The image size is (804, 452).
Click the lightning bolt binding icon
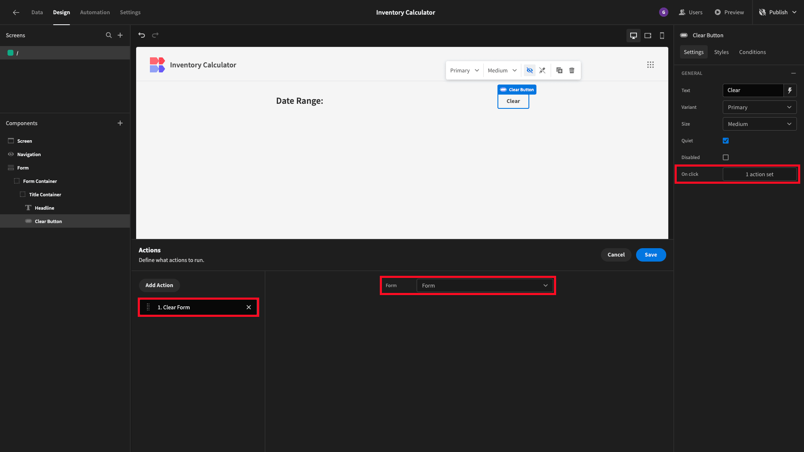pos(790,90)
